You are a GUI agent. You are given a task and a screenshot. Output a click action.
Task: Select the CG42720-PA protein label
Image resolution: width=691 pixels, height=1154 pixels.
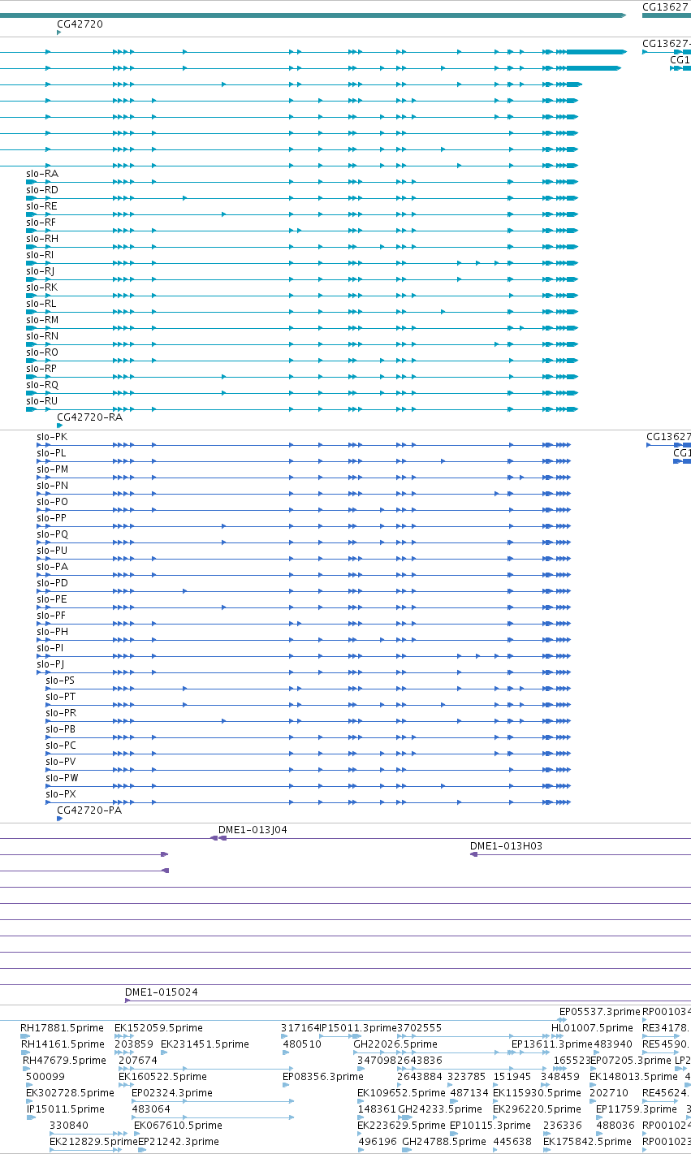[89, 810]
